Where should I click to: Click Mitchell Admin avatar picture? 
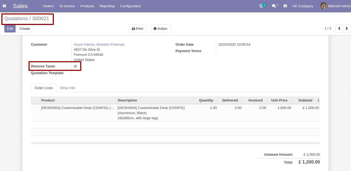click(x=324, y=6)
